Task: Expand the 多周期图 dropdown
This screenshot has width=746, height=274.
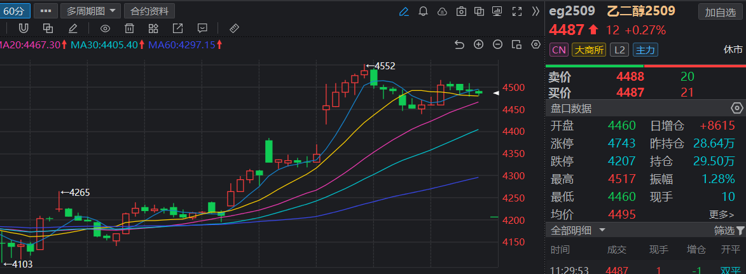Action: tap(91, 10)
